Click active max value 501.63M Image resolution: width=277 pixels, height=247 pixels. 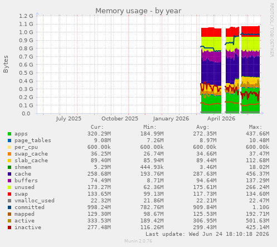(x=257, y=221)
